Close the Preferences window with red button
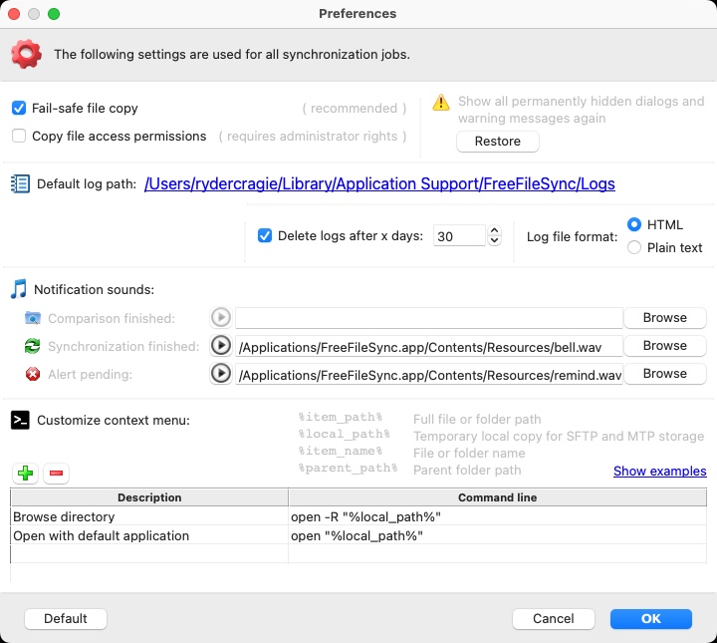Image resolution: width=717 pixels, height=643 pixels. click(x=14, y=14)
